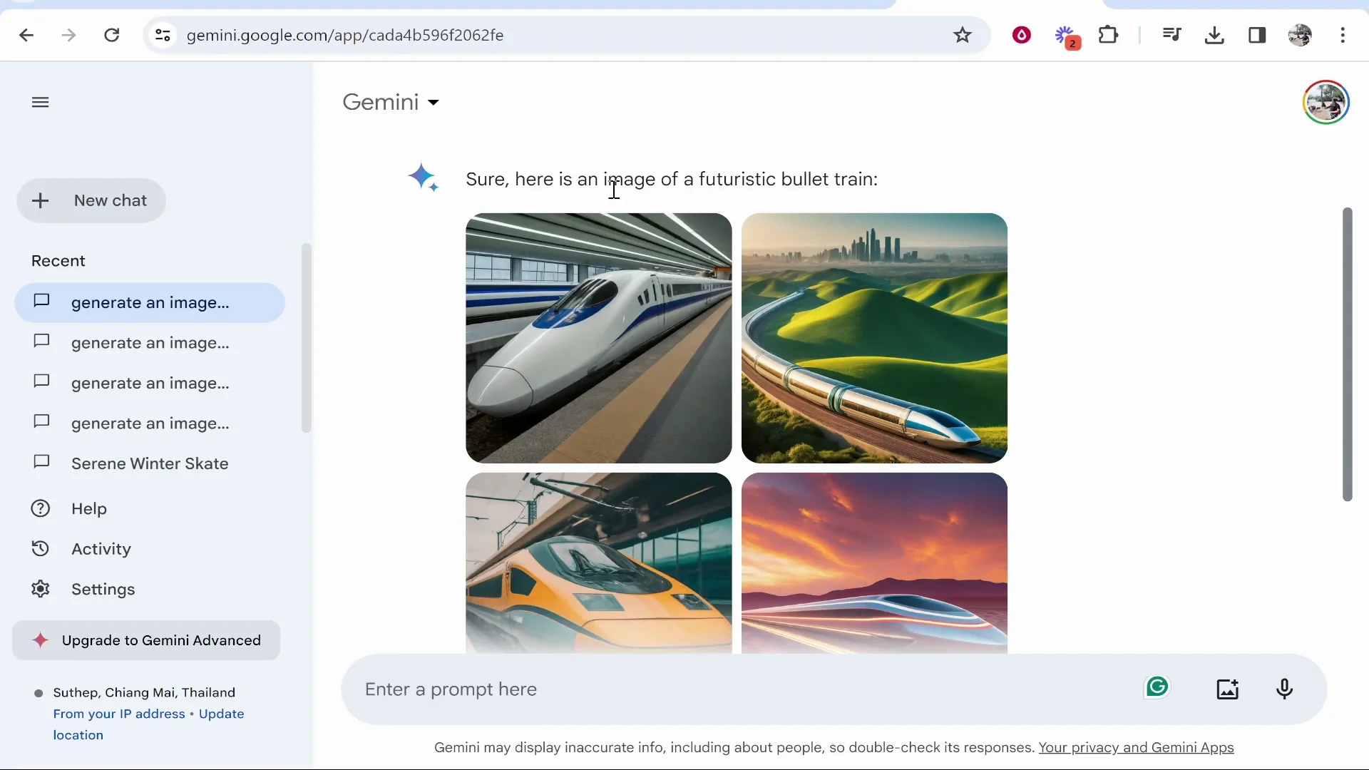
Task: Open the microphone voice input
Action: pos(1285,689)
